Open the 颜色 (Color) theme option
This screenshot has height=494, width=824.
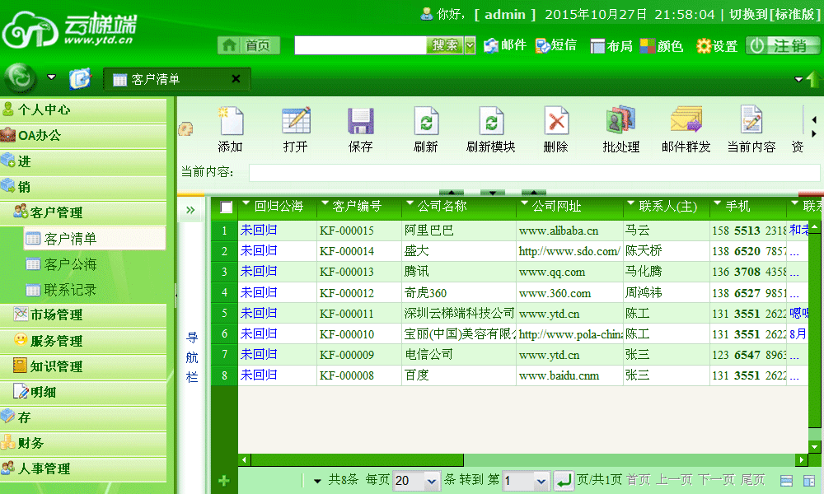[662, 46]
